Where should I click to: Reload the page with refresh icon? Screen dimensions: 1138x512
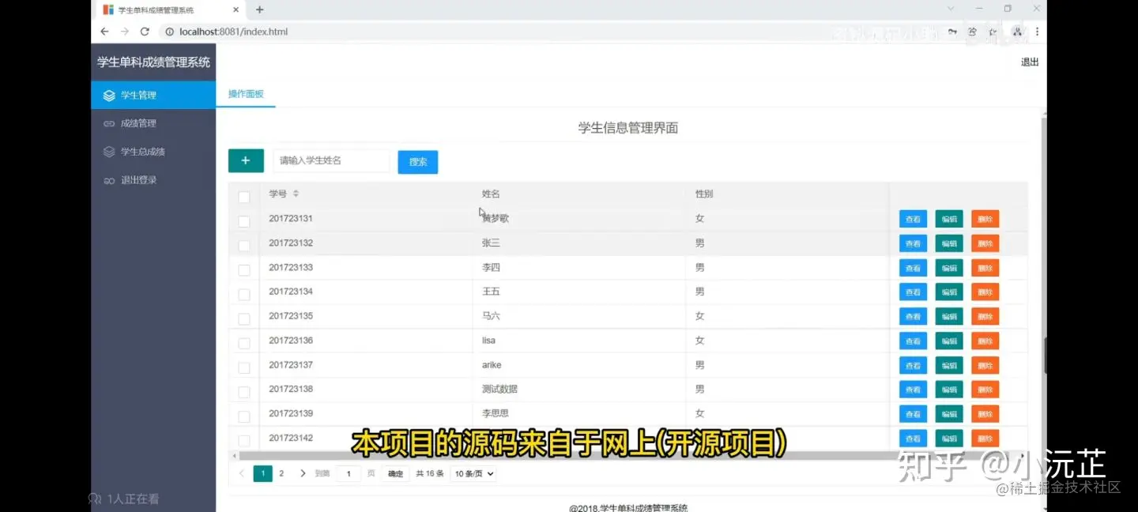tap(145, 32)
